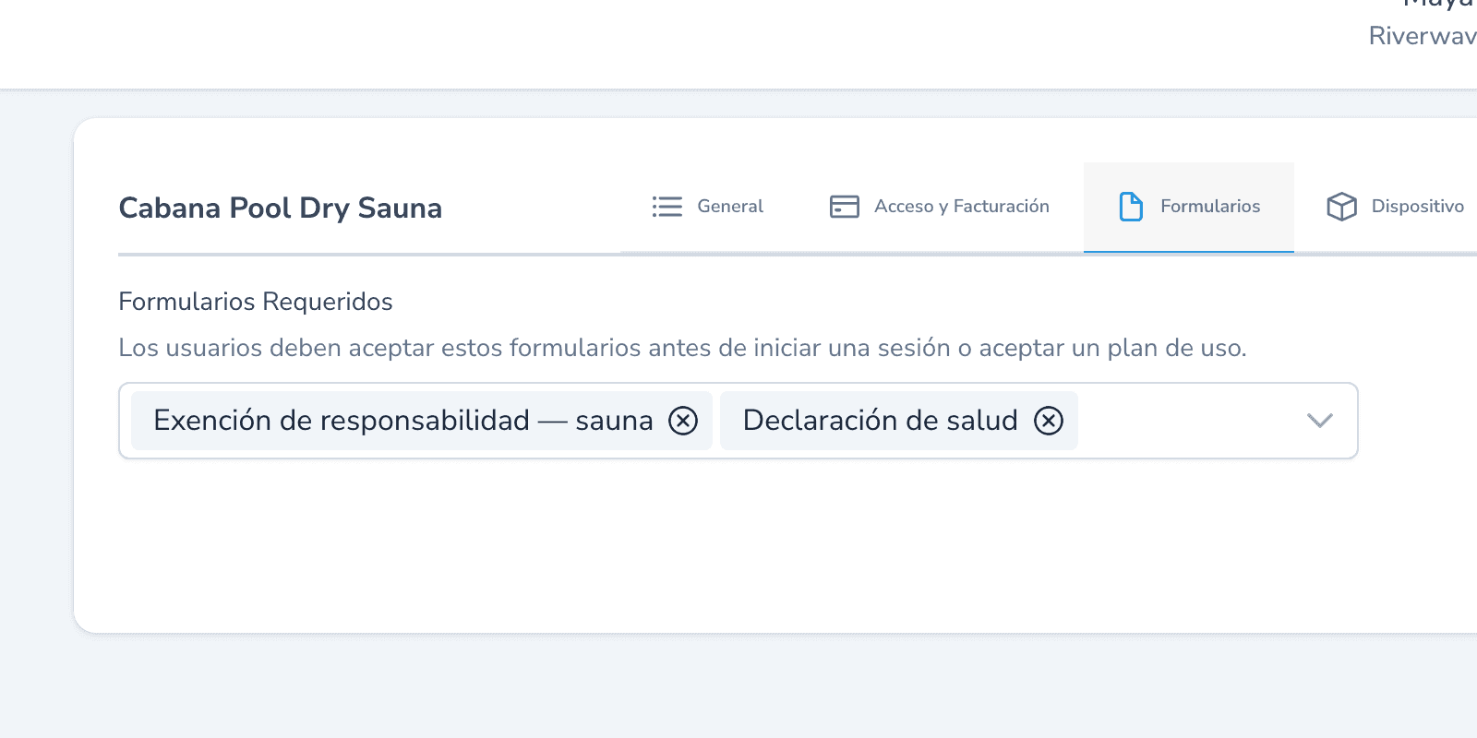Click the cube icon next to Dispositivo
The height and width of the screenshot is (738, 1477).
(1341, 207)
